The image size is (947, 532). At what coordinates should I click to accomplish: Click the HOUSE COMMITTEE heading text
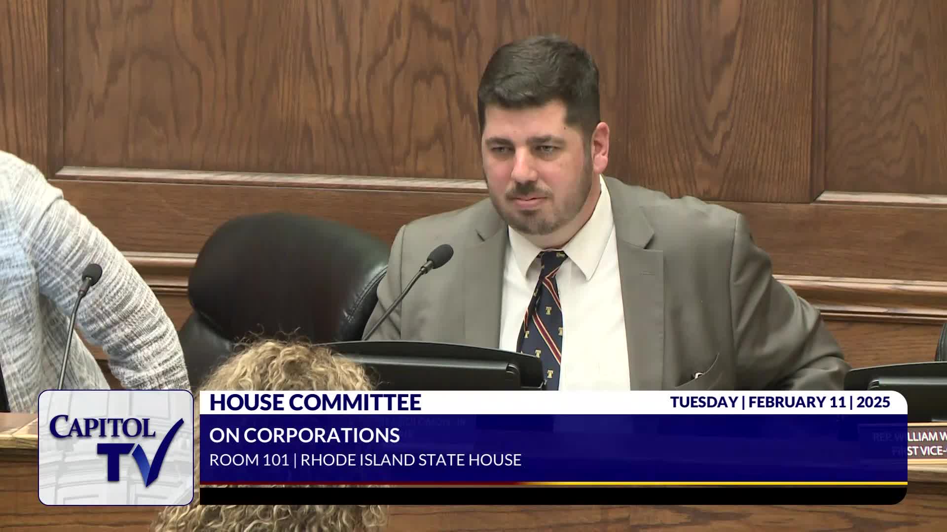pos(315,402)
